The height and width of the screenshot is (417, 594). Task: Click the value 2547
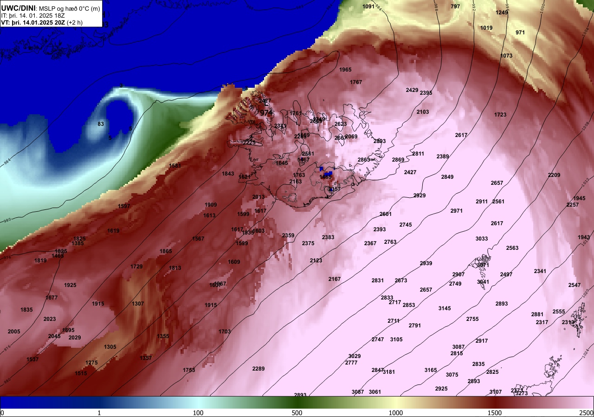click(575, 285)
